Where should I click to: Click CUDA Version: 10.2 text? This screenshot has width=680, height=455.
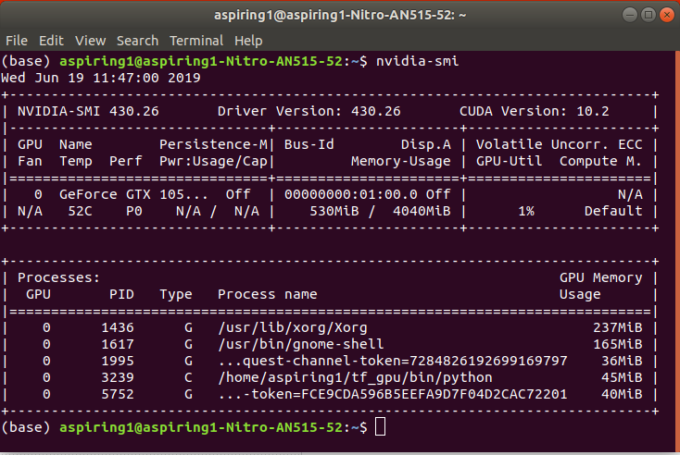[535, 111]
